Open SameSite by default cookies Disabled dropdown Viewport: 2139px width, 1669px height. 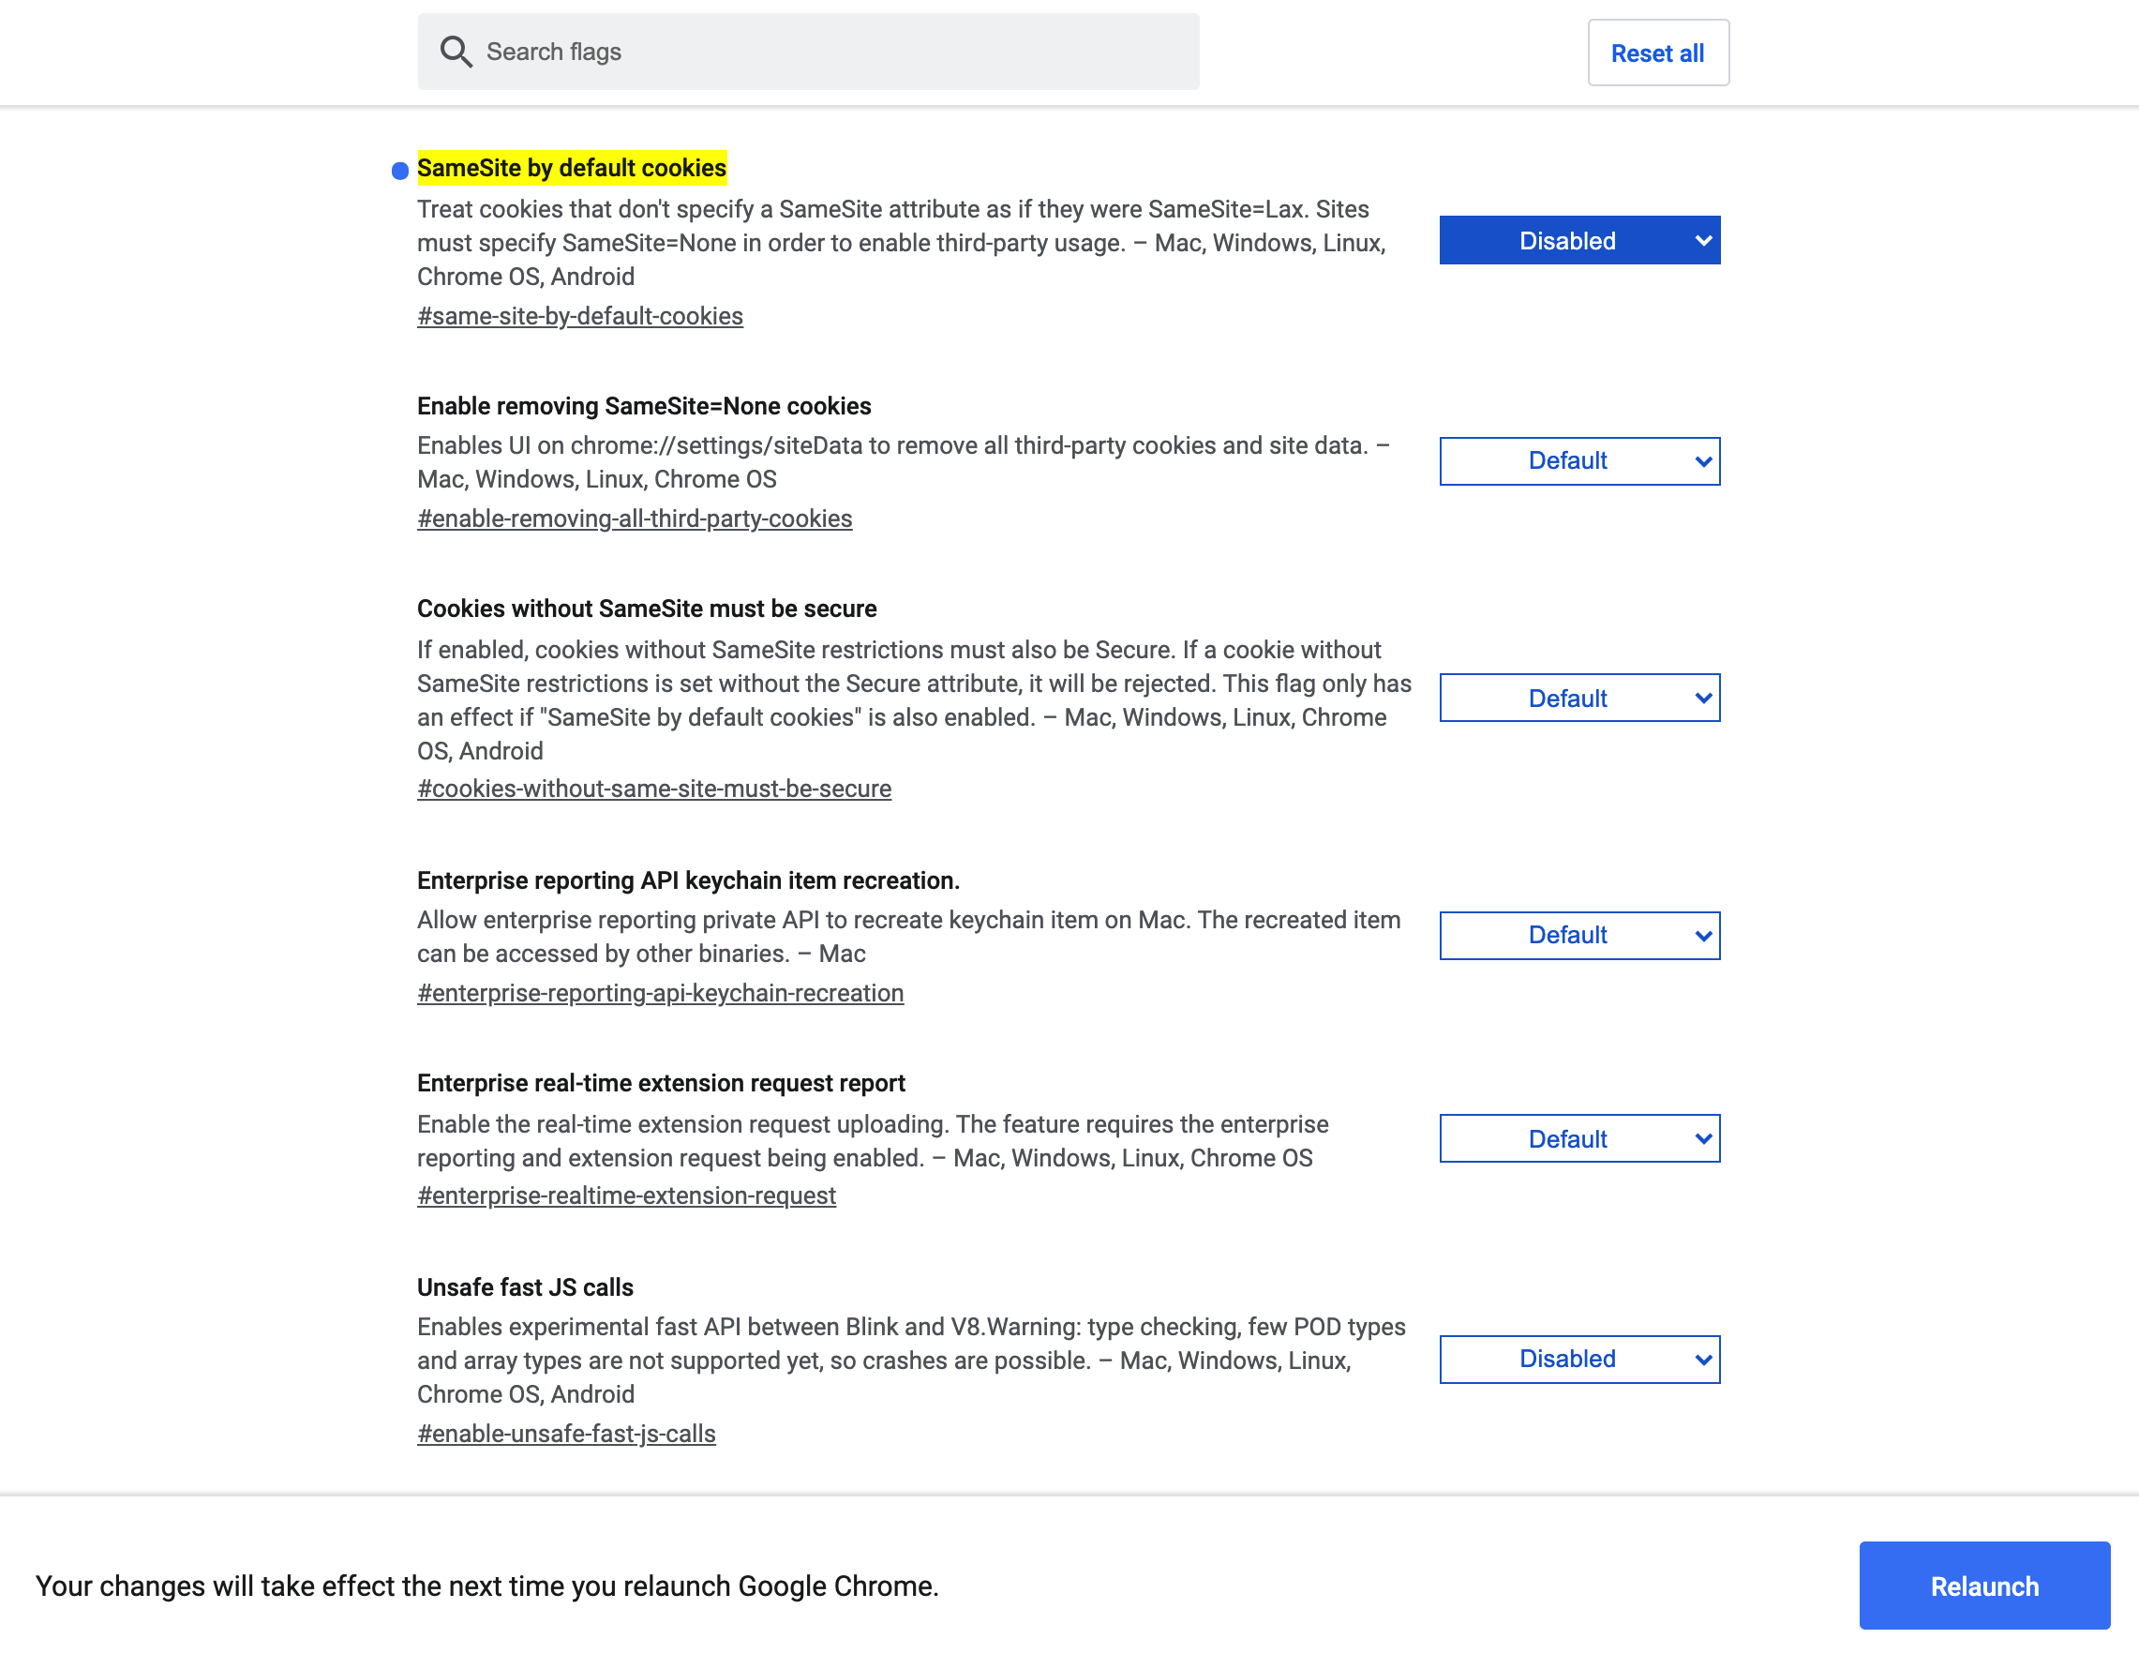[1578, 241]
